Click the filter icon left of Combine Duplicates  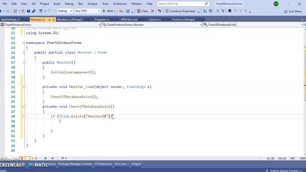(160, 11)
